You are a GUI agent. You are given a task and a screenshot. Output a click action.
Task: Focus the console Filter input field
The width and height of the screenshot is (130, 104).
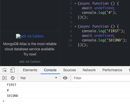pyautogui.click(x=101, y=78)
